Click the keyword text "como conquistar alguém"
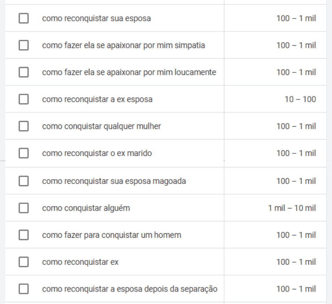332x304 pixels. 86,208
